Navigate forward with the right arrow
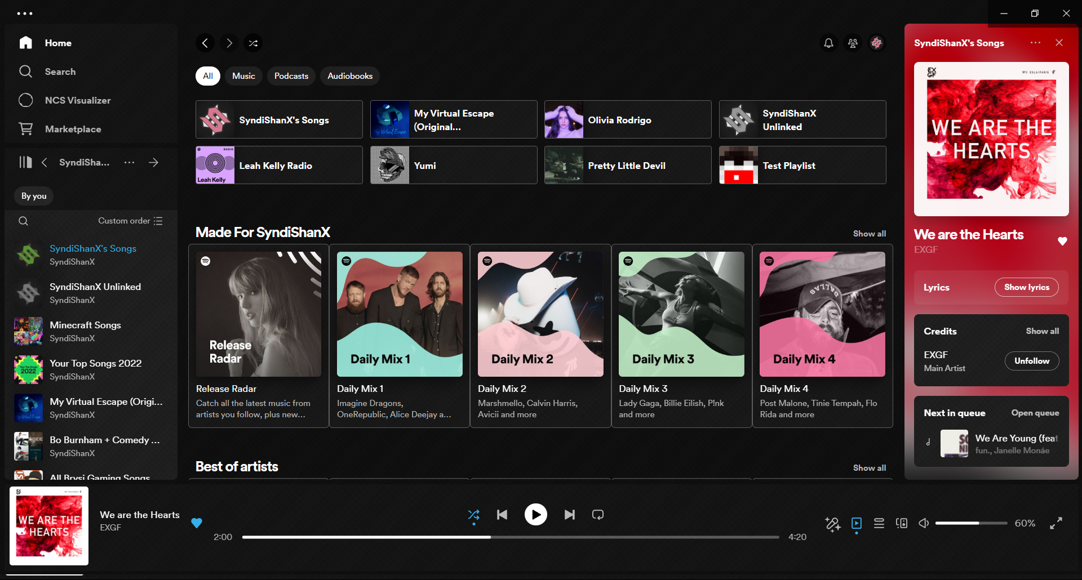1082x580 pixels. point(229,43)
